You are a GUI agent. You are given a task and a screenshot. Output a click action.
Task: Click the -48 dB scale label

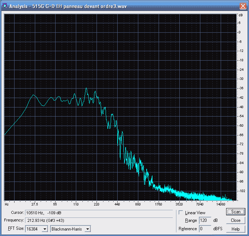241,107
